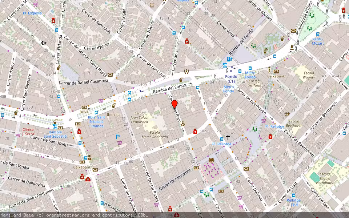Click the Rambla Sant Sebastià label

(55, 134)
